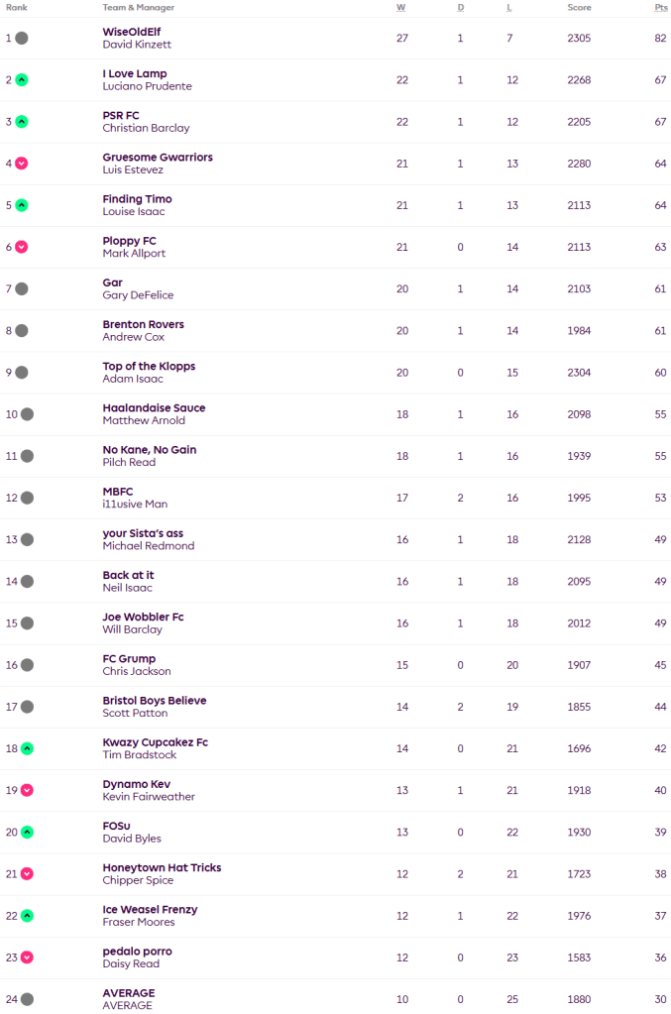Click the Honeytown Hat Tricks team name

(x=162, y=868)
